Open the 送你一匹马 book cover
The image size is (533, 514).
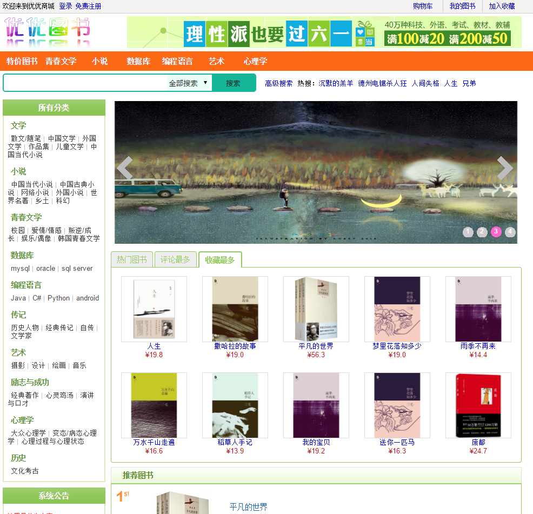397,405
